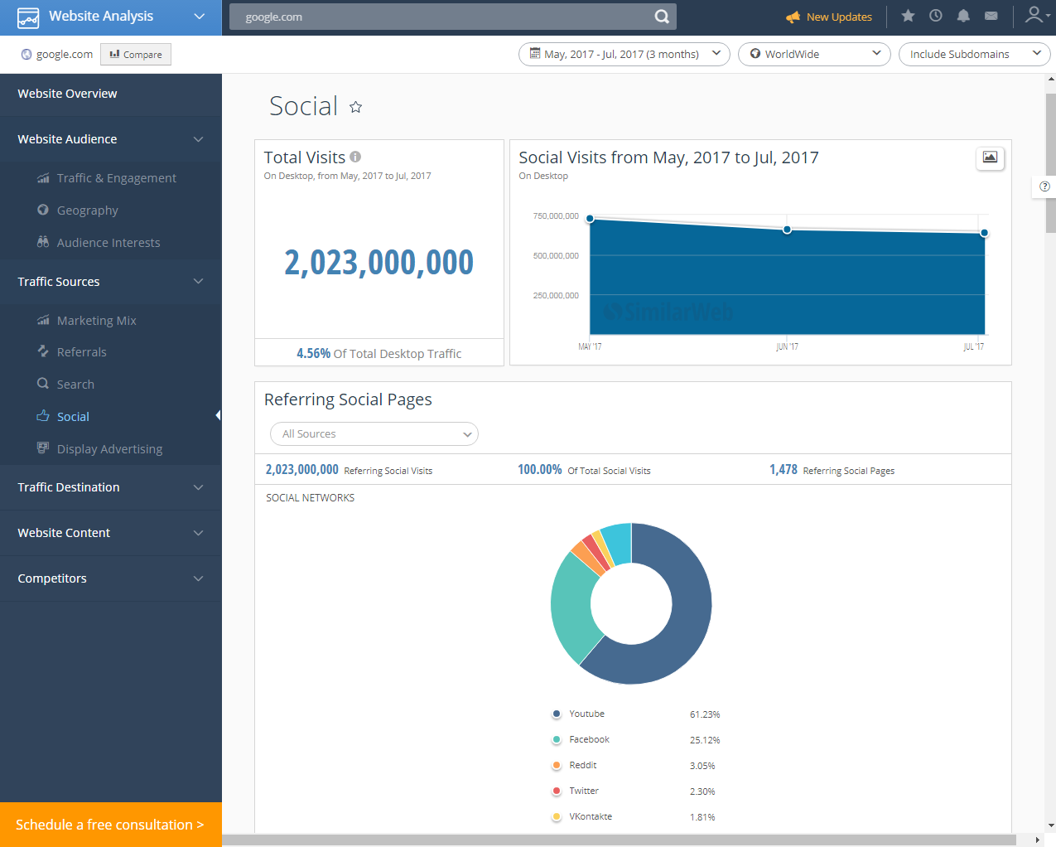Click the history clock icon

click(935, 15)
